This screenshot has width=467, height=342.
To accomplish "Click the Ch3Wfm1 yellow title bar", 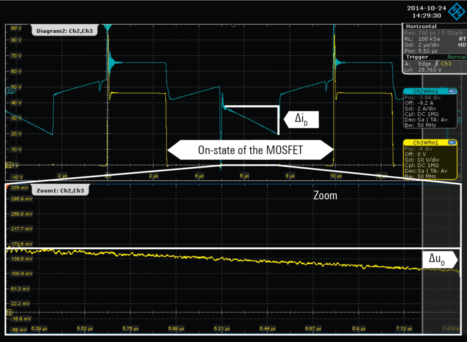I will click(424, 142).
